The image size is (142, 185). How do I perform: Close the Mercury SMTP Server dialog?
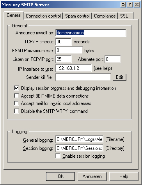pos(137,5)
